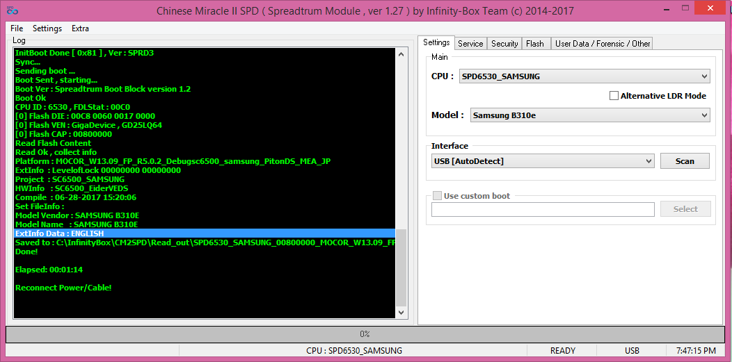Image resolution: width=732 pixels, height=362 pixels.
Task: Click the status bar 'CPU : SPD6530_SAMSUNG' entry
Action: pyautogui.click(x=354, y=350)
